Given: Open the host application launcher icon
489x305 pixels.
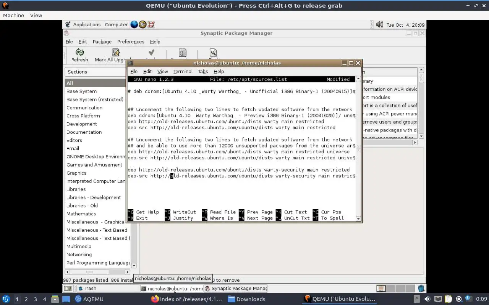Looking at the screenshot, I should (6, 299).
